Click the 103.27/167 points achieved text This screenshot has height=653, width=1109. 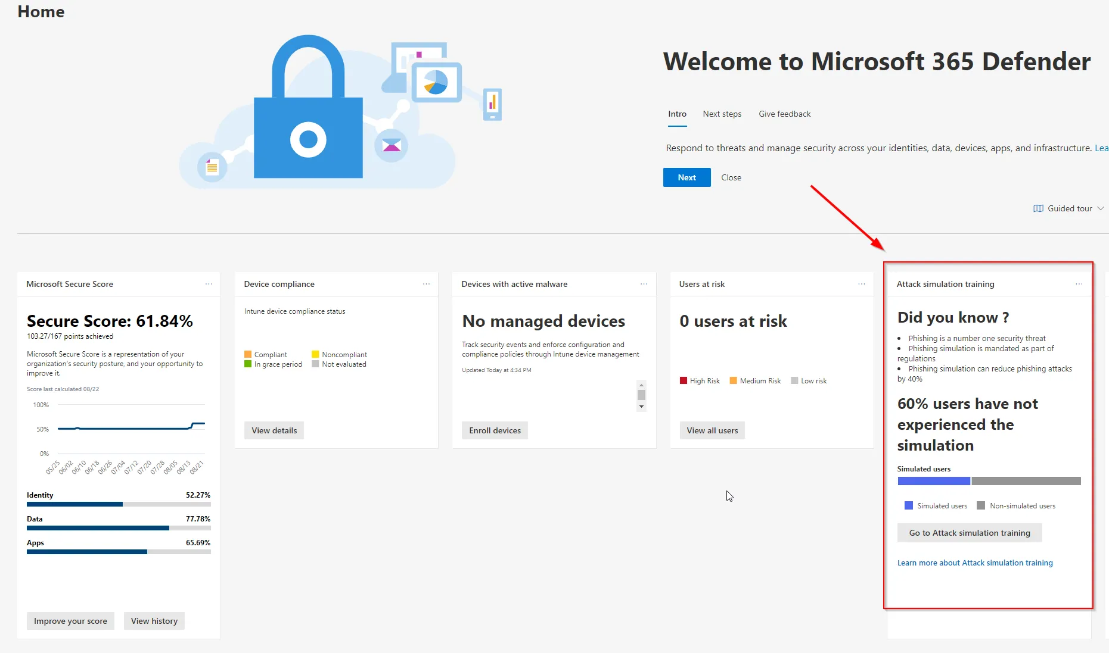click(70, 336)
